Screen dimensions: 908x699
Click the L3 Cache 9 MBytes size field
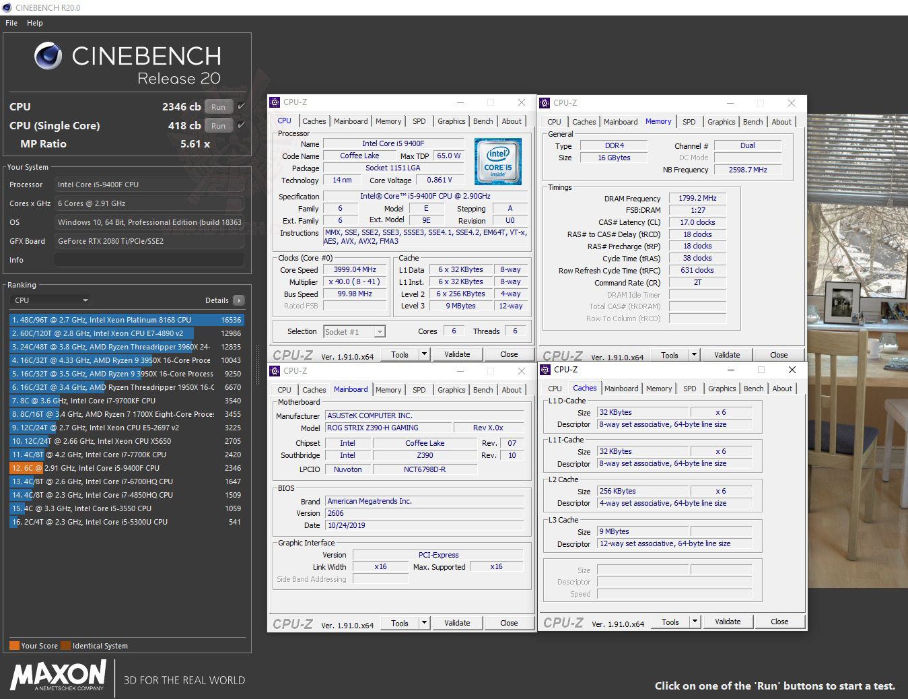[x=643, y=531]
